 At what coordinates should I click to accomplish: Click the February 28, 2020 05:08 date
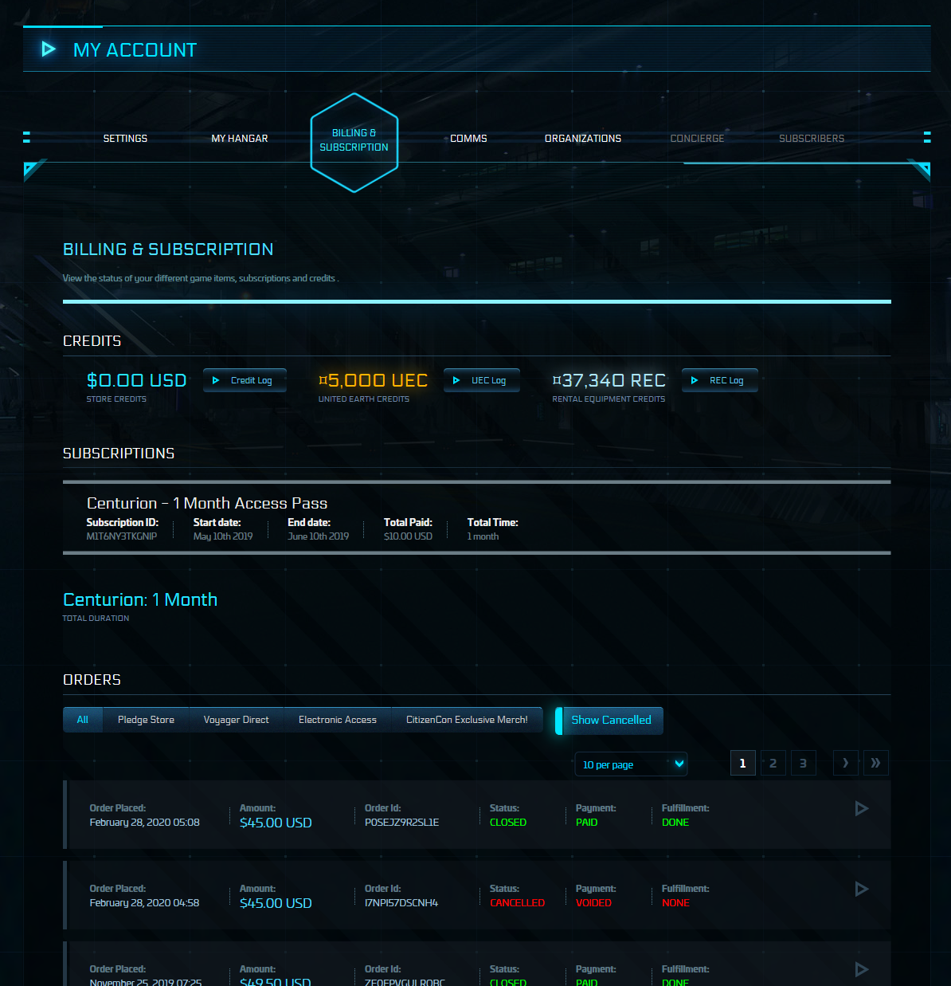pyautogui.click(x=144, y=823)
